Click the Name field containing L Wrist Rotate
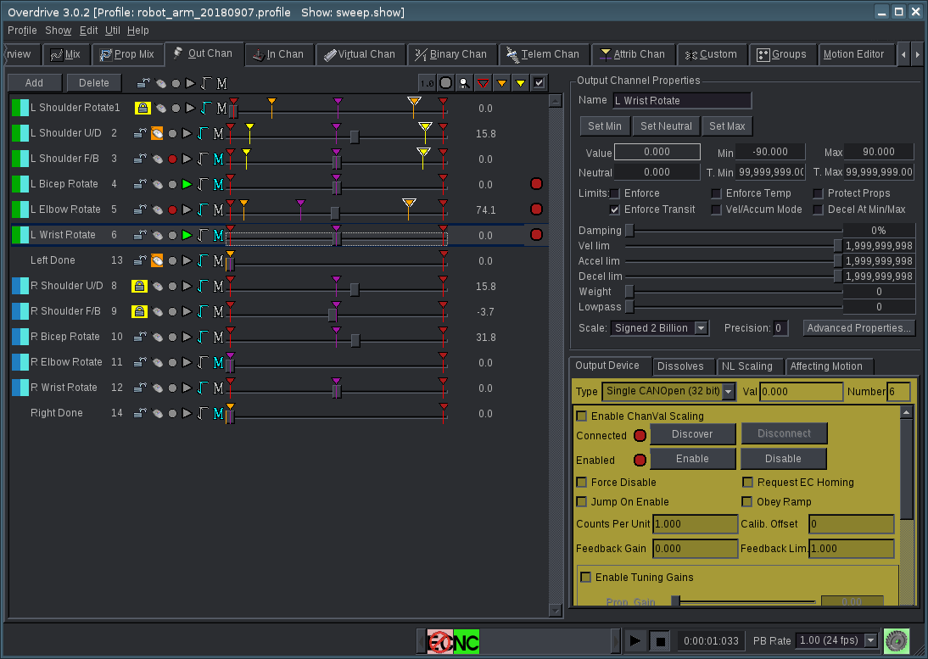The width and height of the screenshot is (928, 659). (682, 101)
